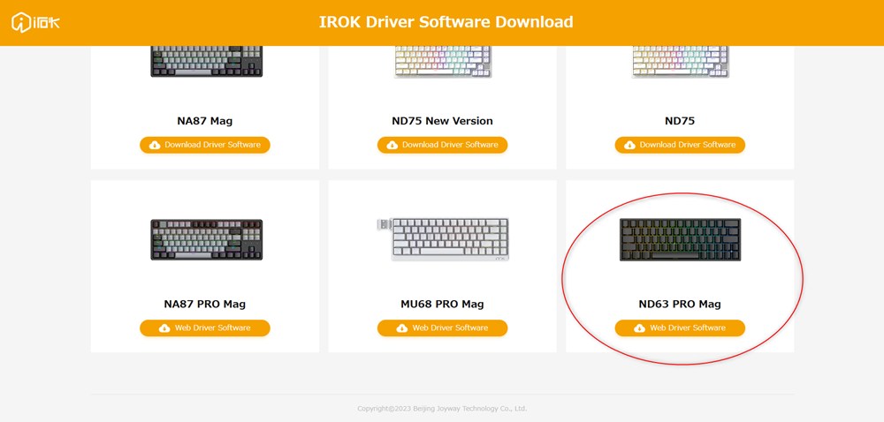
Task: Click cloud download icon under NA87 Mag
Action: (155, 145)
